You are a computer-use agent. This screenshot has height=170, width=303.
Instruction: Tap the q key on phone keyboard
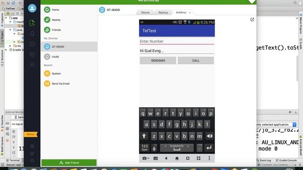(x=143, y=113)
